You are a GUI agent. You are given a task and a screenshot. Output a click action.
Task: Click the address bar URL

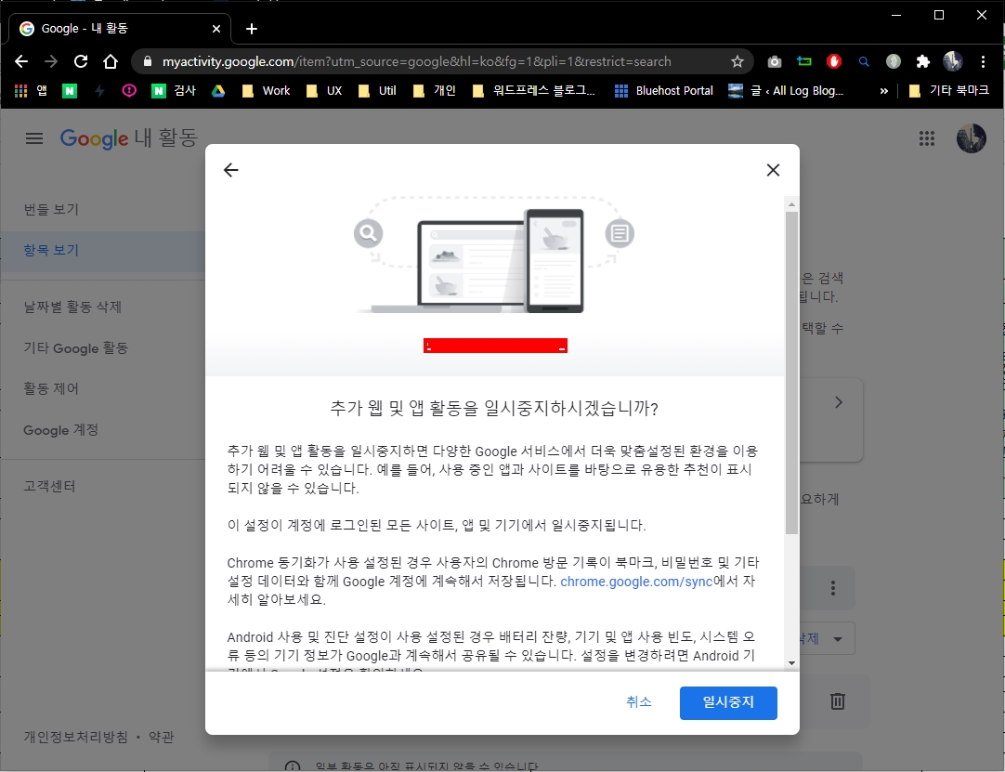pos(417,61)
